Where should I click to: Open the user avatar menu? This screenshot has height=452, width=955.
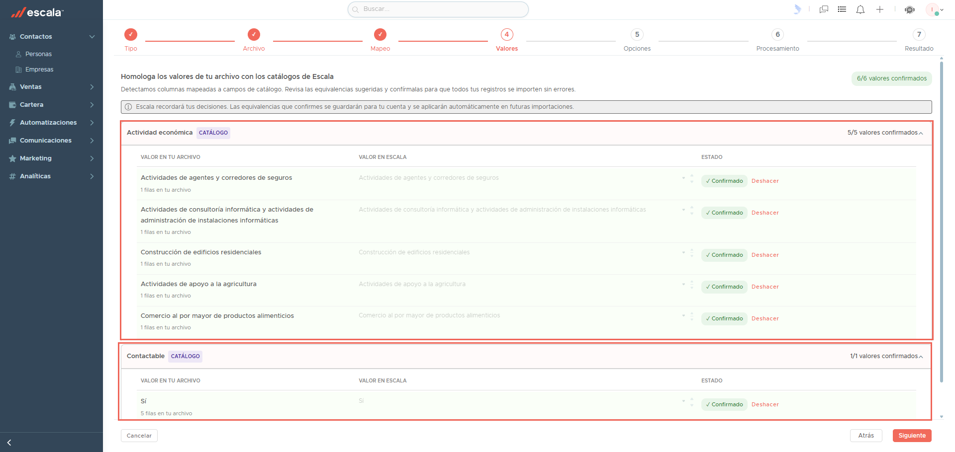pos(934,9)
